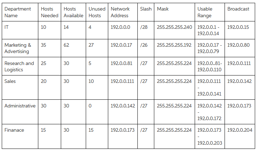
Task: Select the "Sales" department cell
Action: coord(10,81)
